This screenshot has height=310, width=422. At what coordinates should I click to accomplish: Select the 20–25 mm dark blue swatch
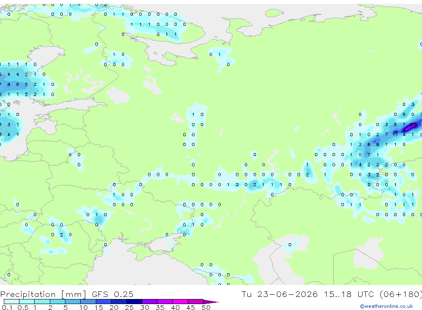click(x=119, y=302)
